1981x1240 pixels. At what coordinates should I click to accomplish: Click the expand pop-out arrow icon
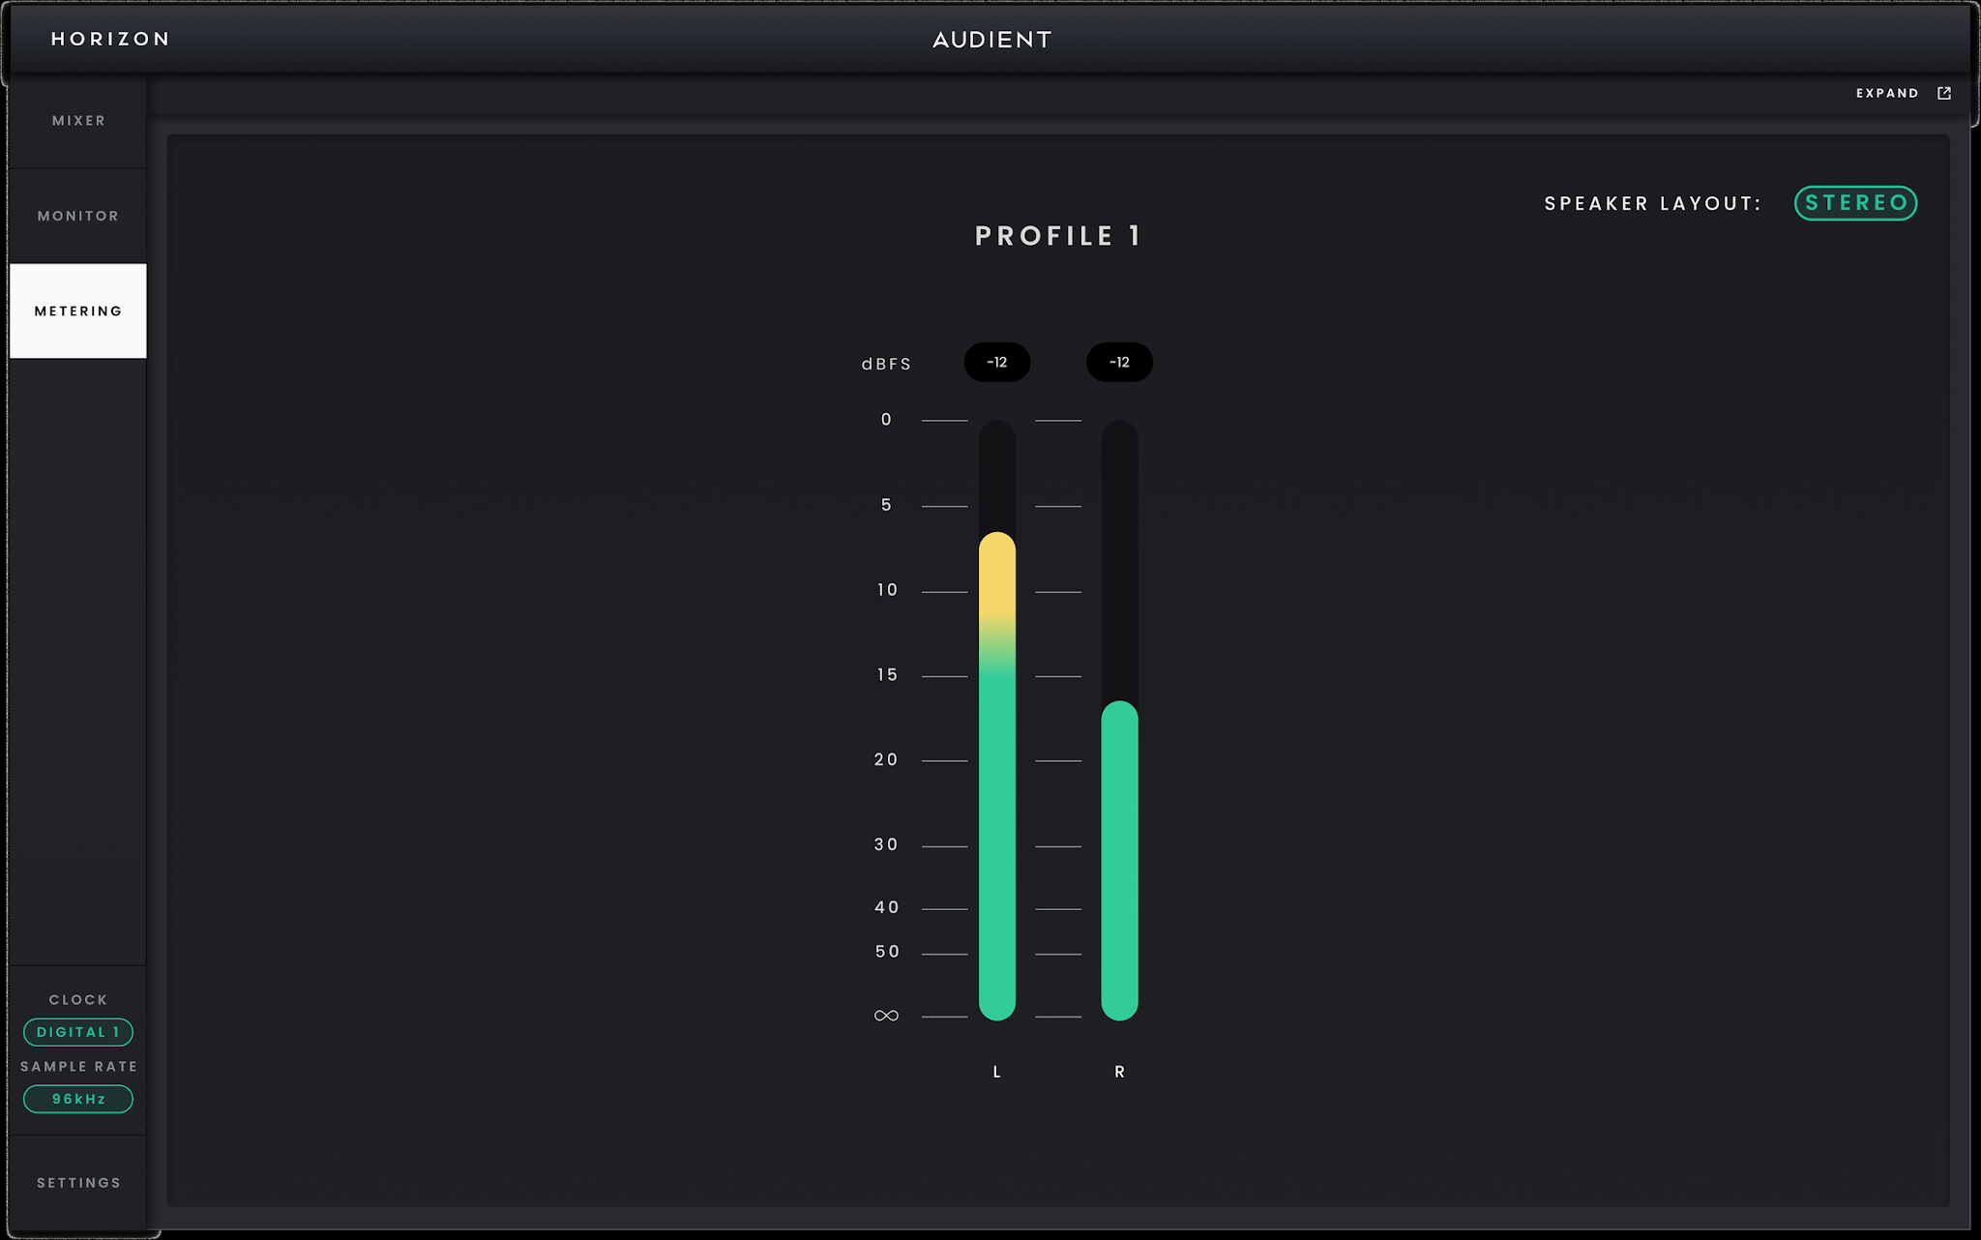[1944, 93]
